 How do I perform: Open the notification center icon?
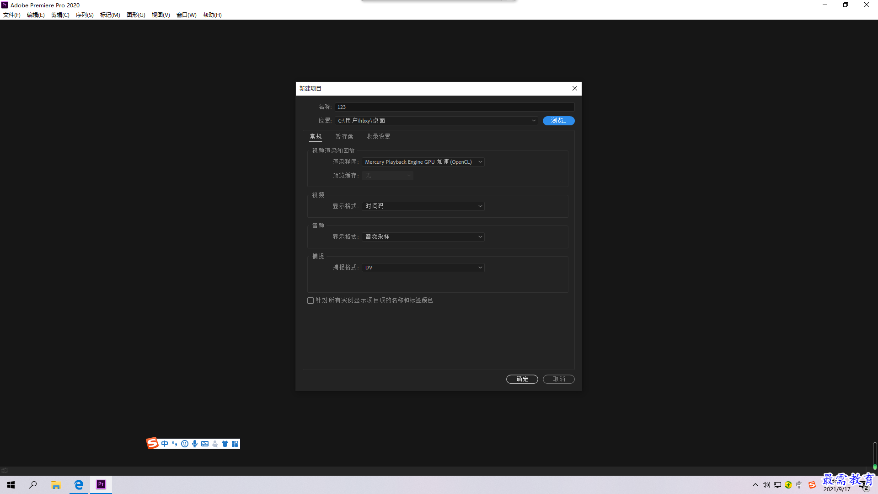pyautogui.click(x=864, y=486)
